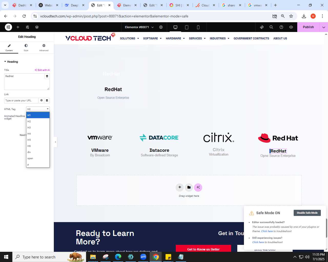Click the Publish button
Image resolution: width=328 pixels, height=262 pixels.
308,27
